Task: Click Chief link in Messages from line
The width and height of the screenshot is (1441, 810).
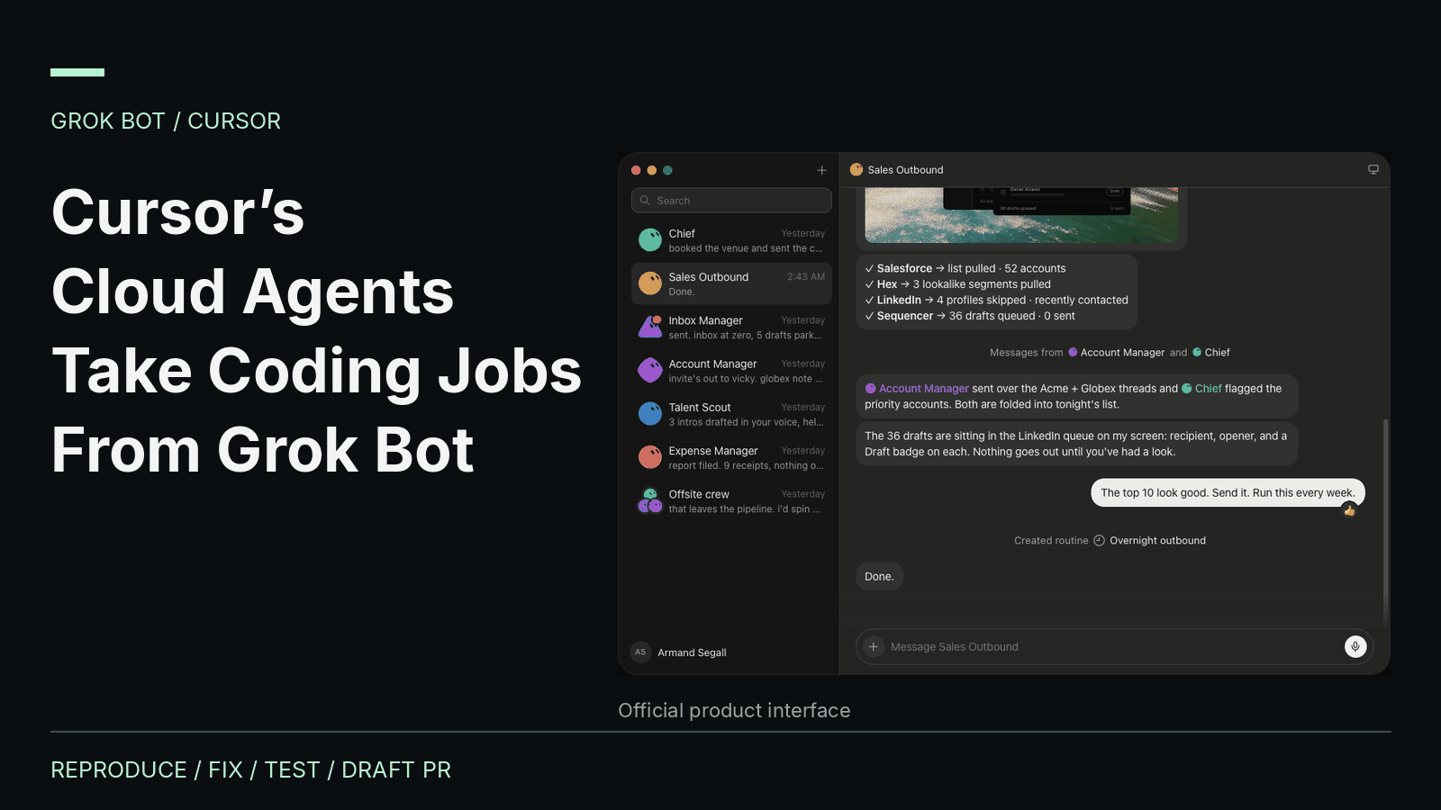Action: [x=1210, y=353]
